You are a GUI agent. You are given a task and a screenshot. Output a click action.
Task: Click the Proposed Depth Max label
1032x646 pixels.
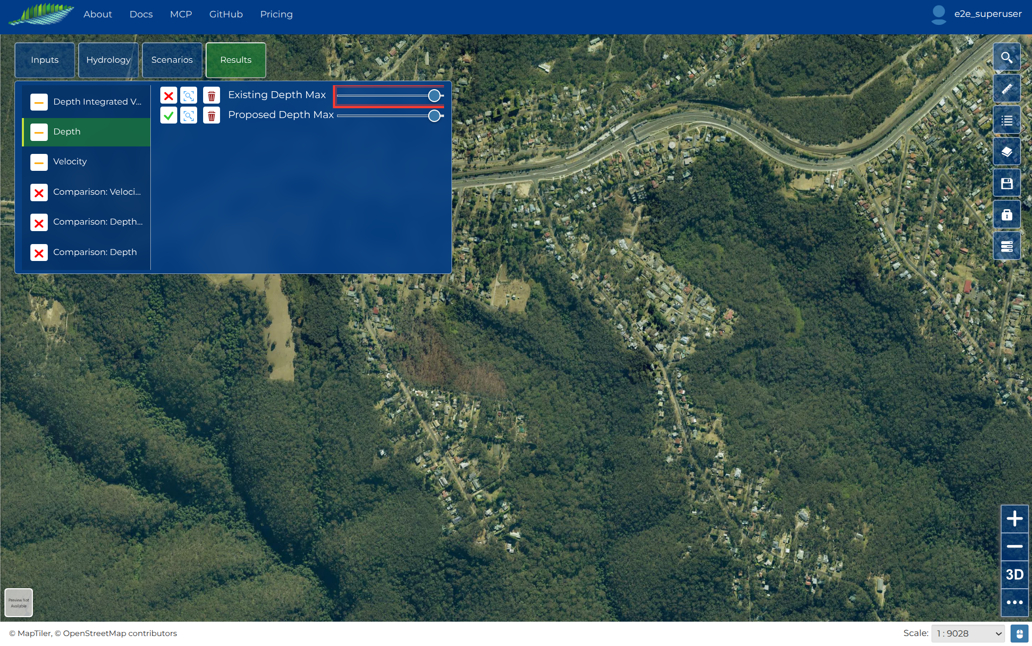pos(281,115)
